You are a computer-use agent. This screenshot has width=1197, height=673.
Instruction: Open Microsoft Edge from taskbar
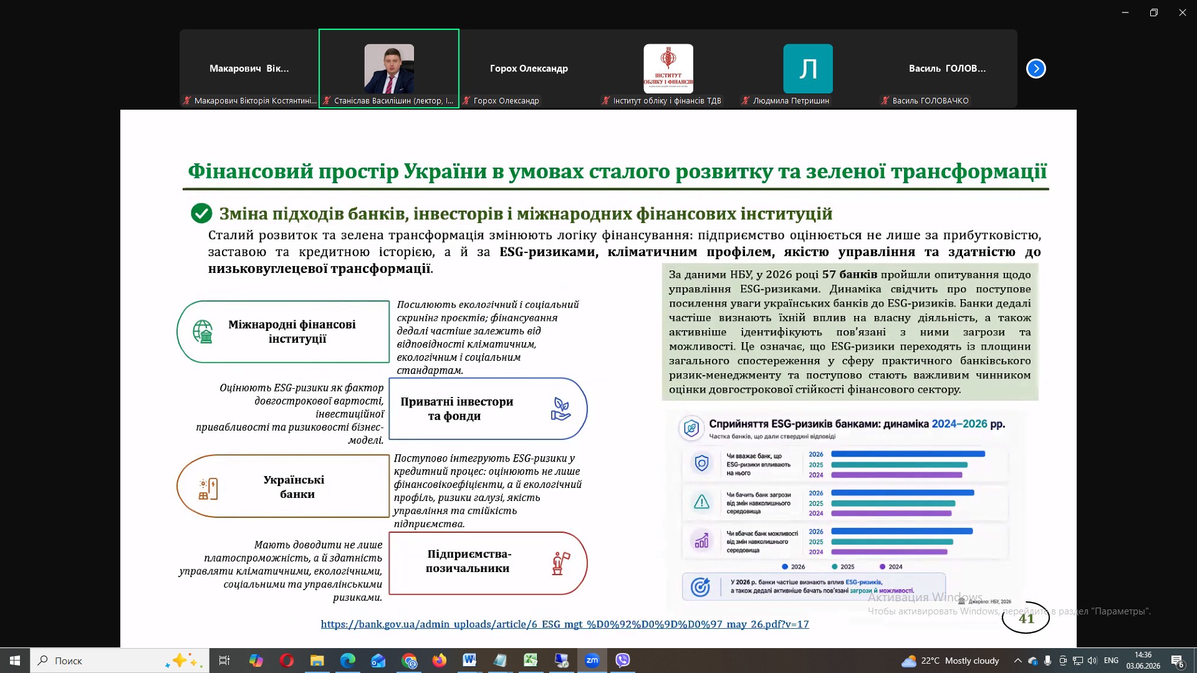tap(347, 661)
